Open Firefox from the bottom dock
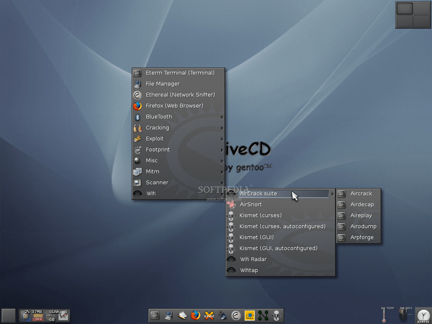This screenshot has height=324, width=432. tap(195, 316)
